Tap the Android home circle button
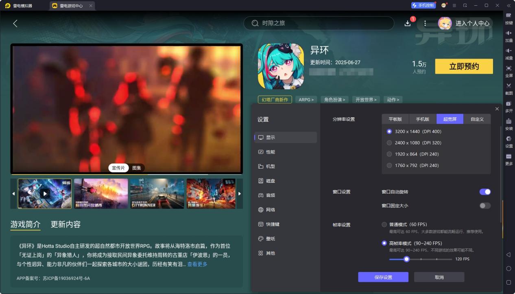Screen dimensions: 515x294 point(508,269)
